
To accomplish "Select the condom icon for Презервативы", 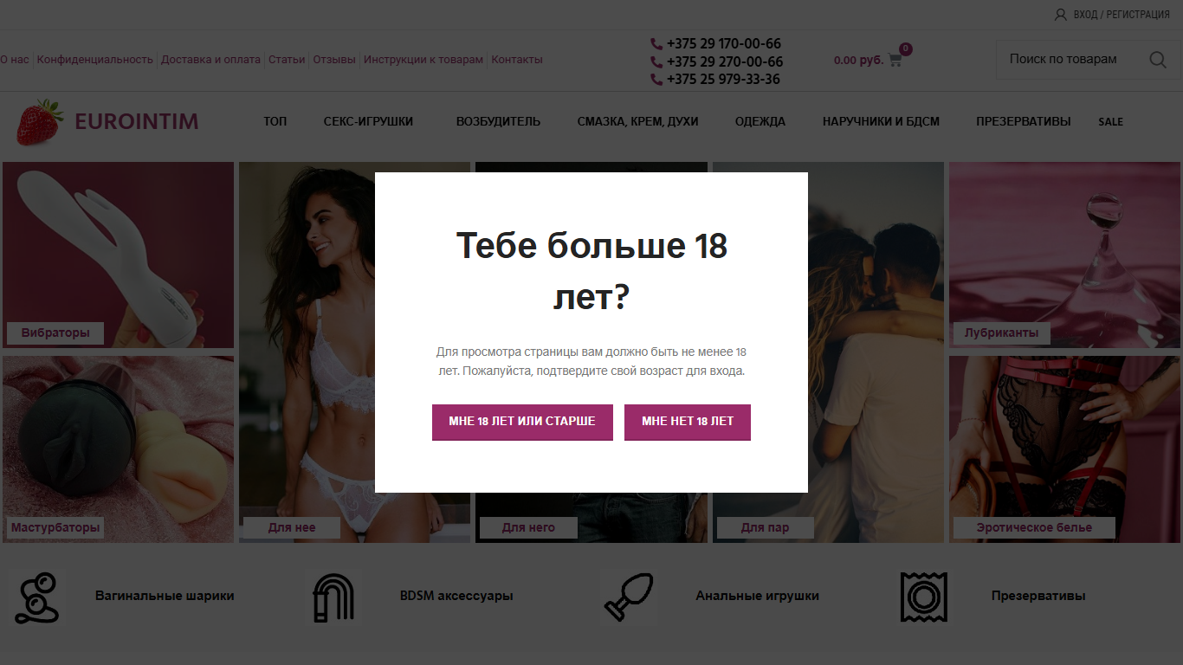I will 923,597.
